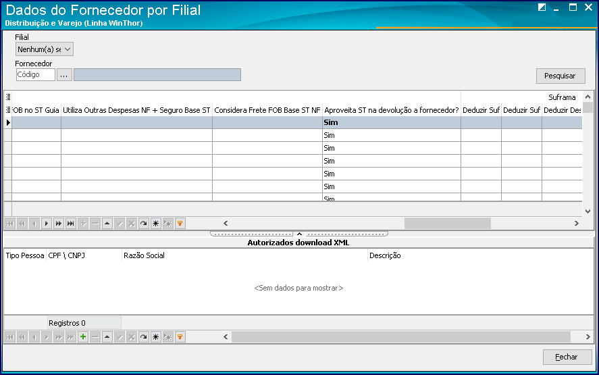Click Aproveita ST na devolução a fornecedor header
Screen dimensions: 599x375
tap(392, 110)
